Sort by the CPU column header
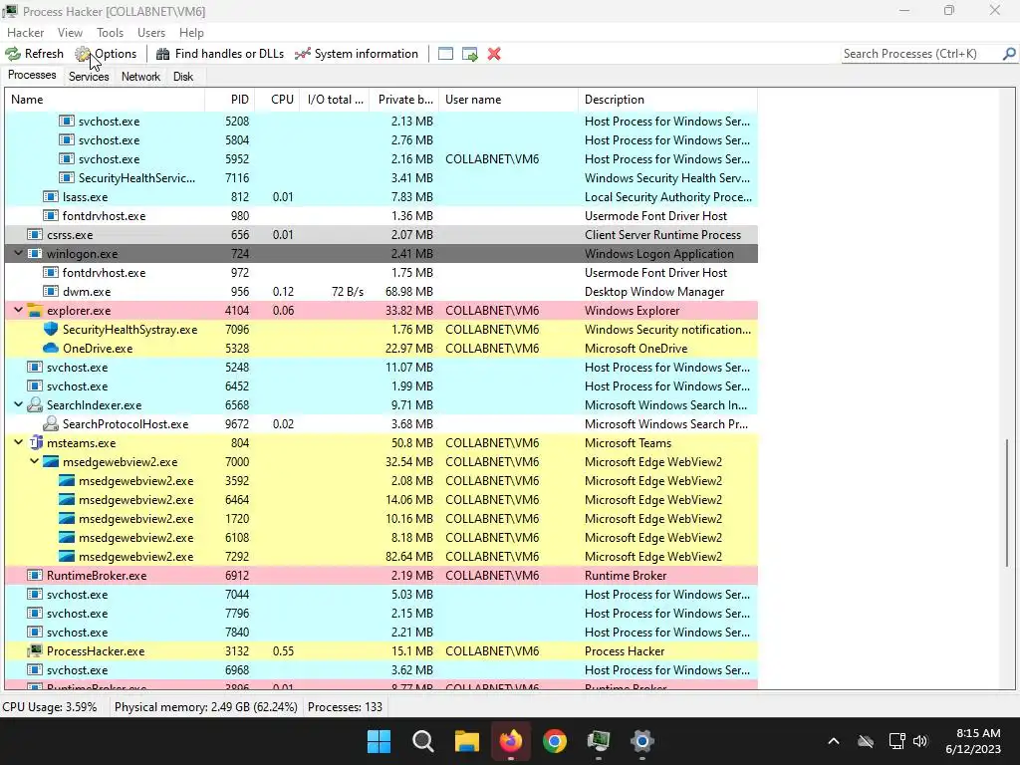 coord(278,100)
